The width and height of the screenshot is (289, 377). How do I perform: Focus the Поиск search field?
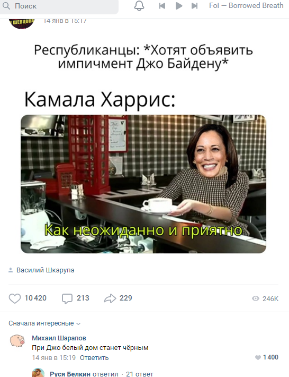[59, 6]
